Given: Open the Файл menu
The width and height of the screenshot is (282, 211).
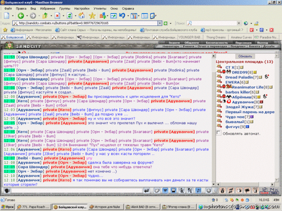Looking at the screenshot, I should [x=8, y=8].
